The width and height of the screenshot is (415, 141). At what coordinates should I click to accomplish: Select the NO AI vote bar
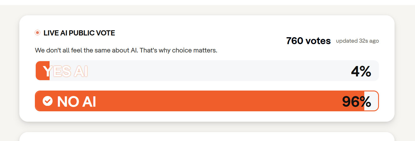click(x=207, y=101)
